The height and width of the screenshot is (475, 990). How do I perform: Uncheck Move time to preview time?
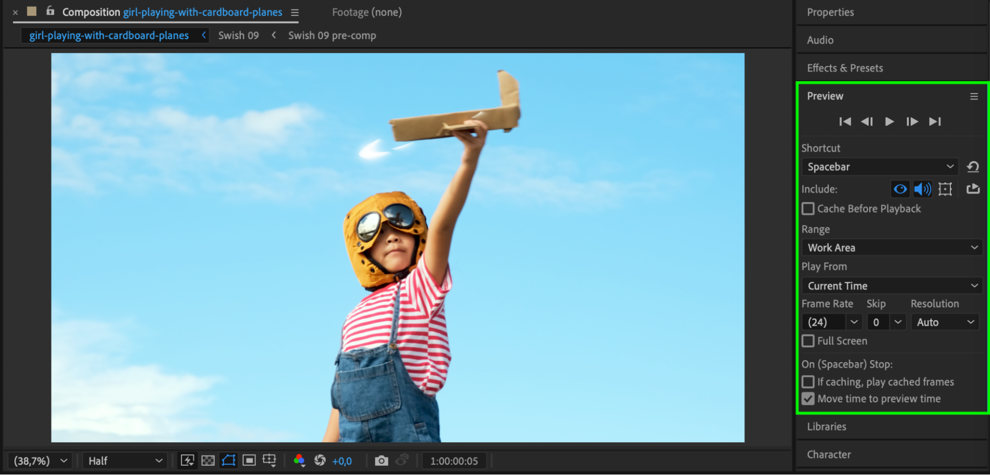(808, 399)
